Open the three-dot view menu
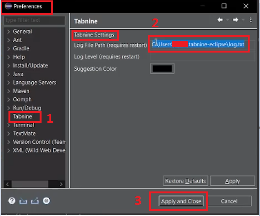The width and height of the screenshot is (260, 216). point(251,20)
